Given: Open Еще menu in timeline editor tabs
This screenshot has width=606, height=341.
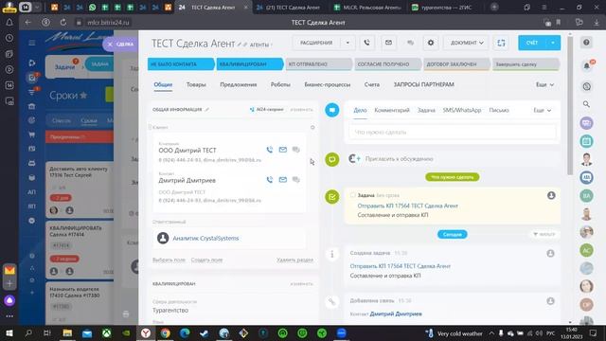Looking at the screenshot, I should tap(543, 111).
